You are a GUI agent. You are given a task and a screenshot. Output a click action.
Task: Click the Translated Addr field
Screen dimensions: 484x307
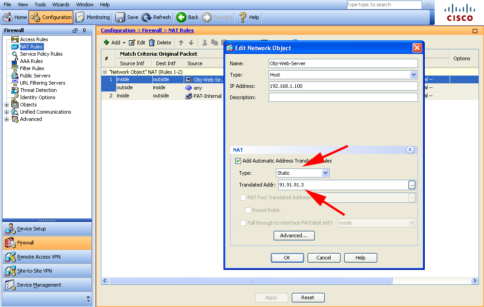pos(343,185)
